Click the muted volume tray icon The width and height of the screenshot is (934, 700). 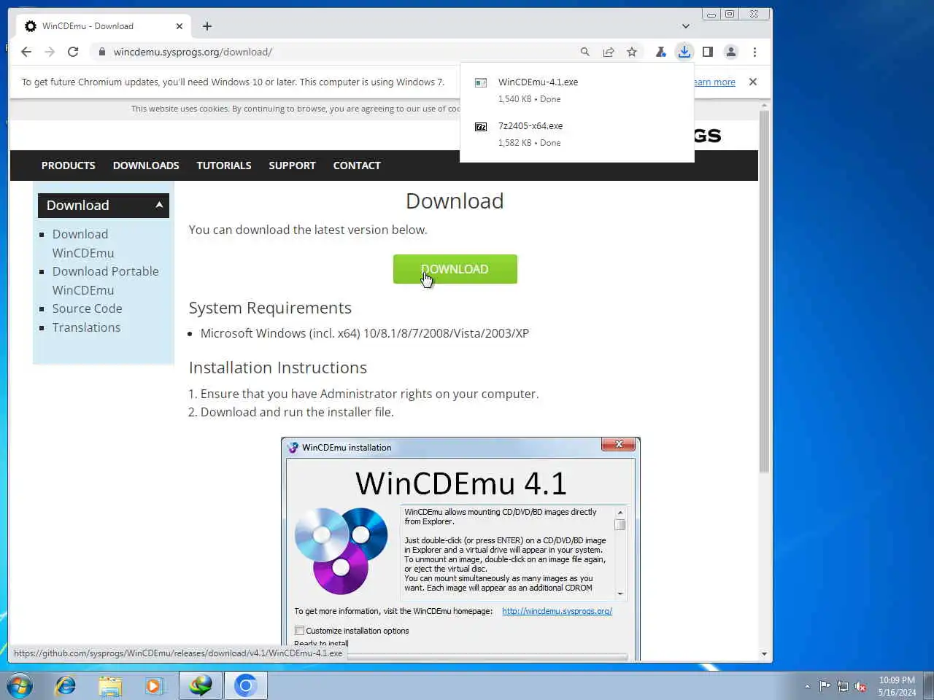[x=861, y=686]
